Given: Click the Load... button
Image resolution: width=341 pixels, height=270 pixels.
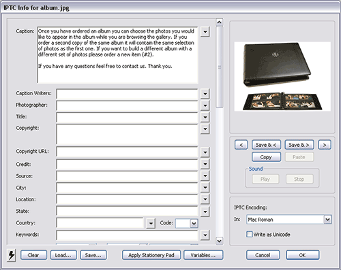Looking at the screenshot, I should coord(63,255).
